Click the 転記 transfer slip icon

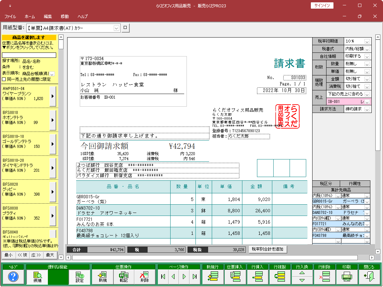124,276
